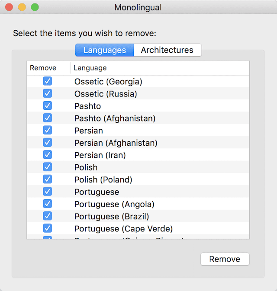This screenshot has height=291, width=277.
Task: Switch to the Architectures tab
Action: [167, 50]
